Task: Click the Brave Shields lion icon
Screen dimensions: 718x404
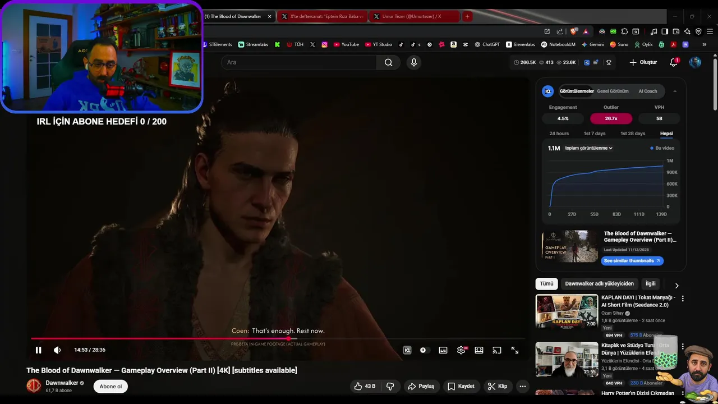Action: pyautogui.click(x=573, y=31)
